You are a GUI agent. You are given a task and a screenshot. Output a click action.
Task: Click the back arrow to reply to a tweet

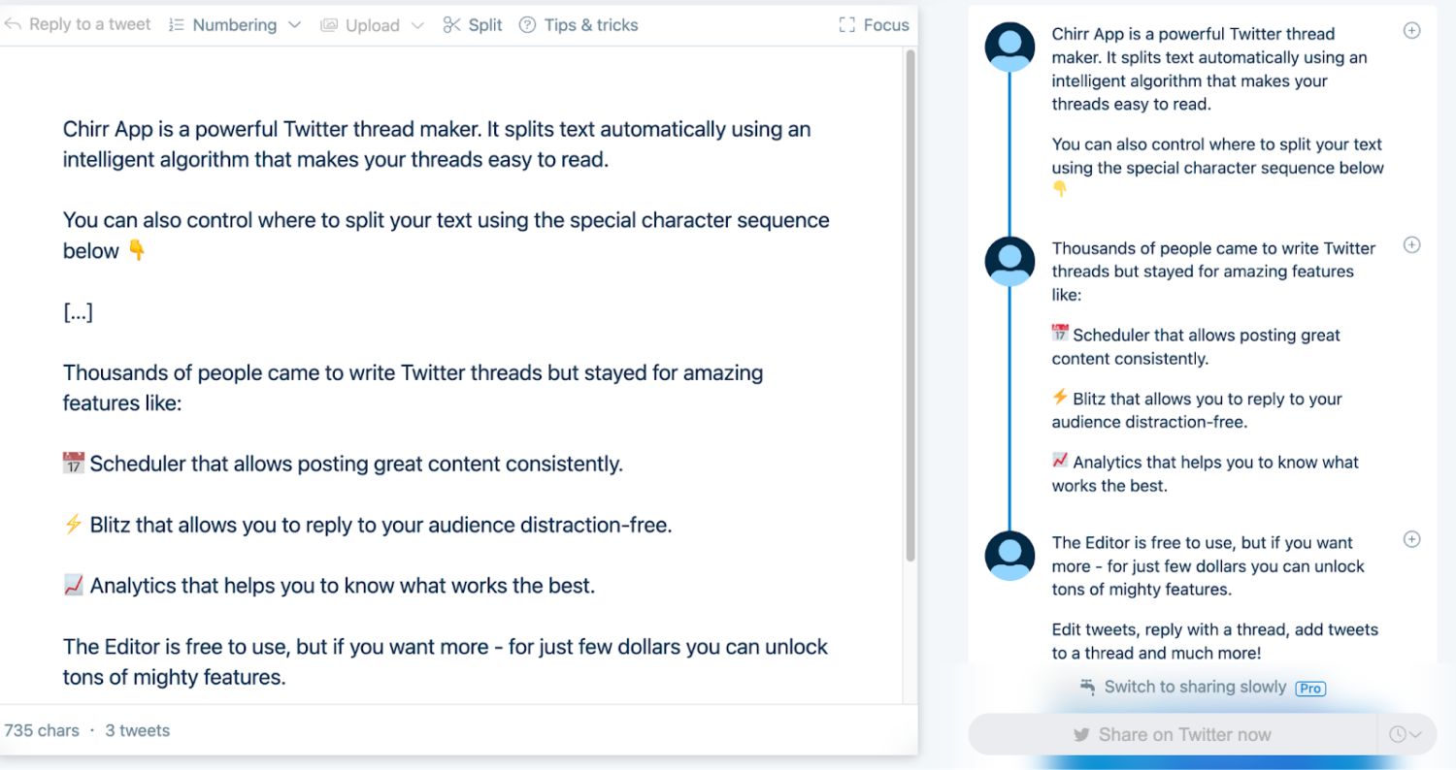pos(13,24)
